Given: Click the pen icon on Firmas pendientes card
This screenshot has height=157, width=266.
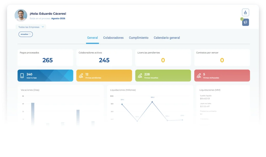Looking at the screenshot, I should (81, 76).
